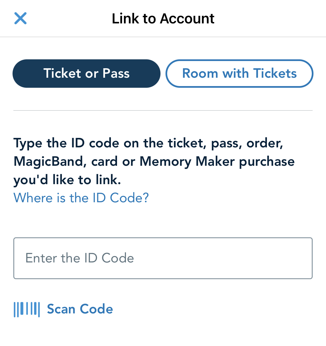Image resolution: width=326 pixels, height=346 pixels.
Task: Launch the camera scan via barcode icon
Action: [27, 310]
